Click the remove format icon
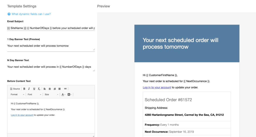 tap(39, 89)
